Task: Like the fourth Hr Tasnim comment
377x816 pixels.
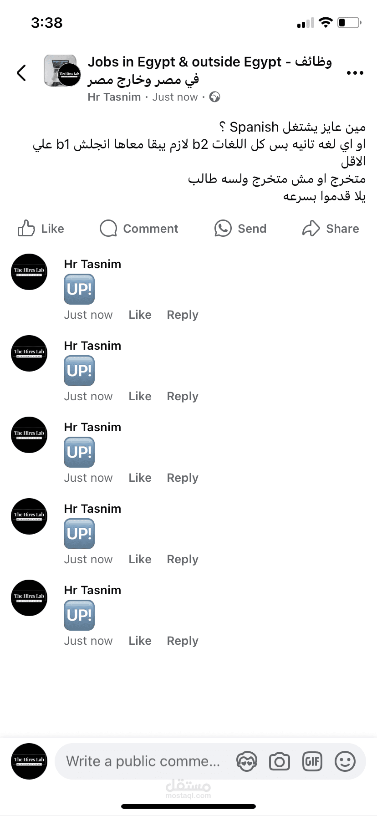Action: pyautogui.click(x=140, y=559)
